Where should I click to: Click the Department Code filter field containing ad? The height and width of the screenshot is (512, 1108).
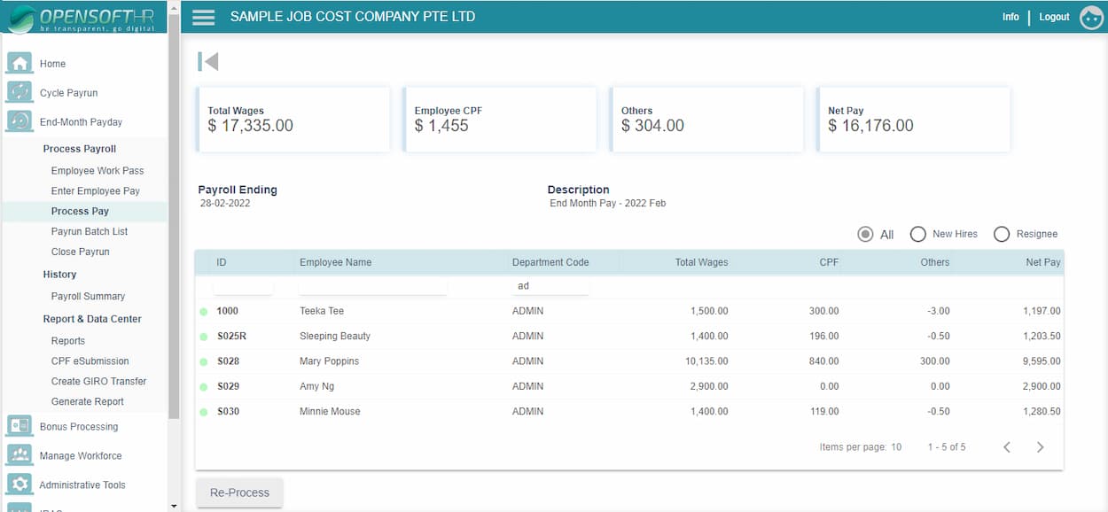pyautogui.click(x=550, y=285)
